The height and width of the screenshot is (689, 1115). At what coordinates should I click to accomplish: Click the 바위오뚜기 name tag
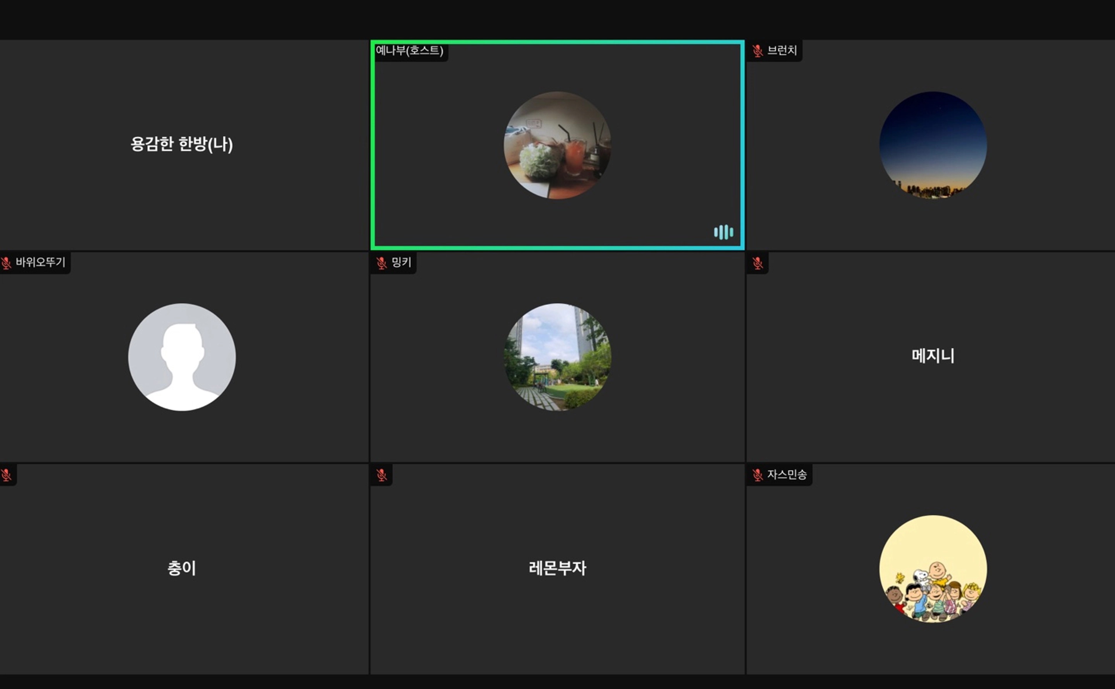(x=41, y=262)
